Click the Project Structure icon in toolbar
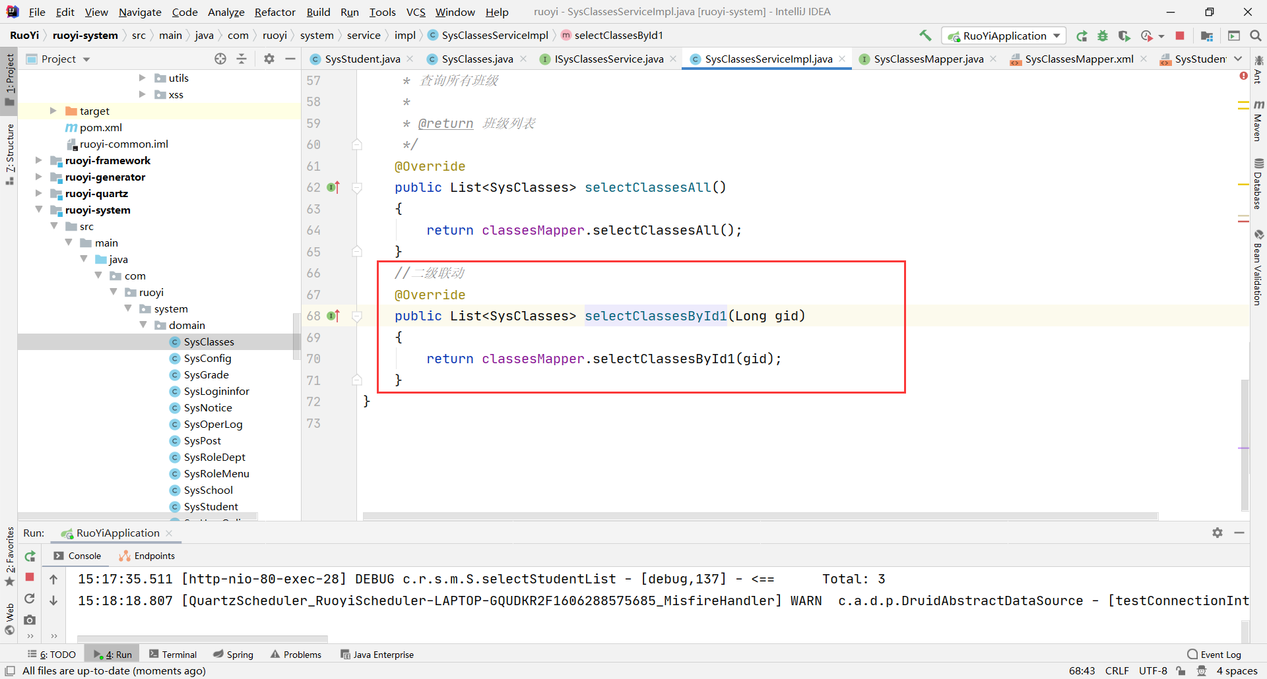 coord(1207,36)
